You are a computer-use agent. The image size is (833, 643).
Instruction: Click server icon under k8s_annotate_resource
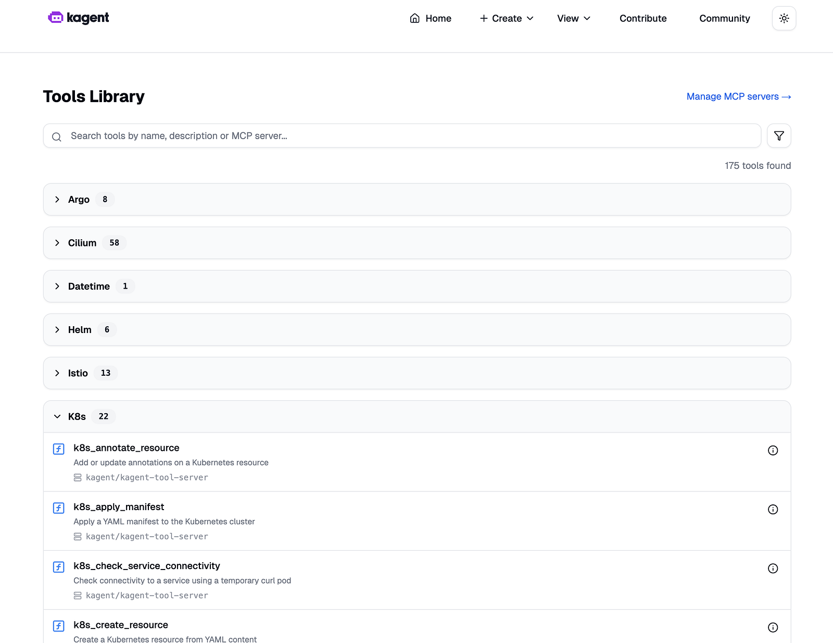[78, 477]
